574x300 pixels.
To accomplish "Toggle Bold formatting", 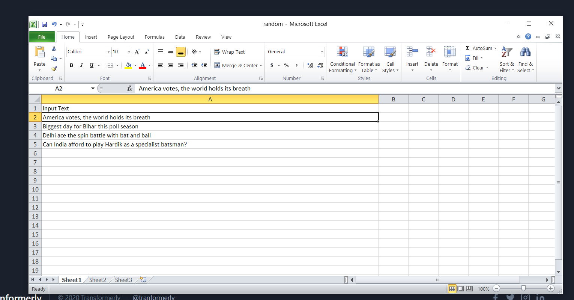I will [71, 65].
